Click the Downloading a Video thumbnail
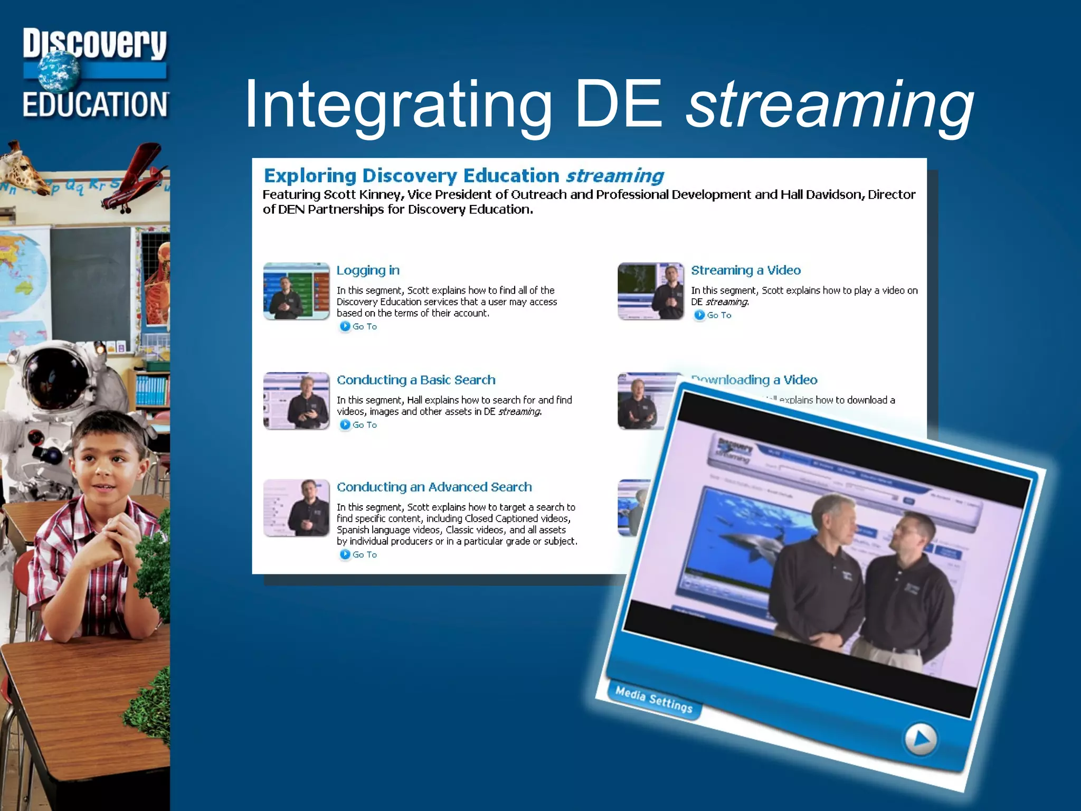Screen dimensions: 1081x811 pos(644,401)
